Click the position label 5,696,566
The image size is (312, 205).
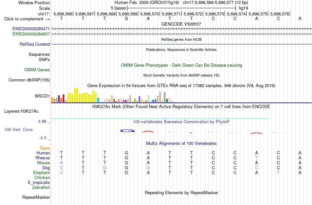[63, 14]
